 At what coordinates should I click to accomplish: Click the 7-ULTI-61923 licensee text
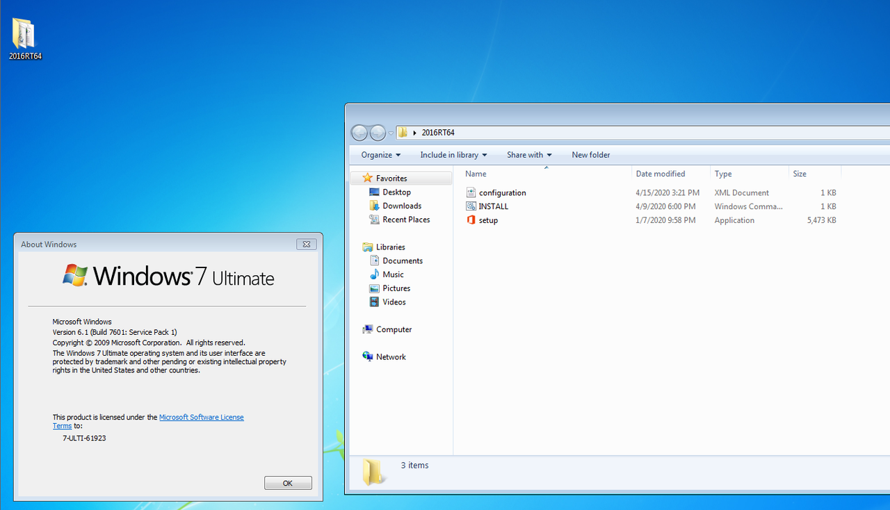84,438
